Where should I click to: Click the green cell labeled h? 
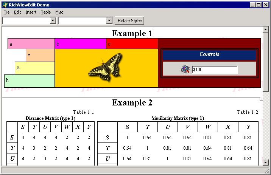(30, 81)
